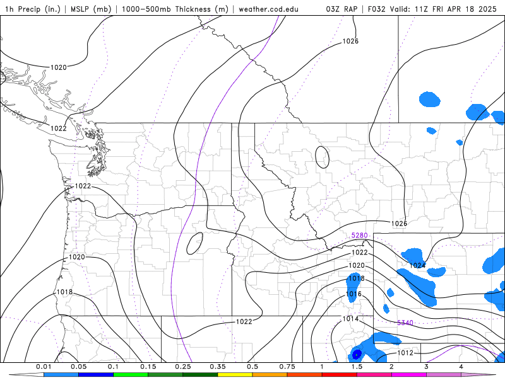
Task: Click the dark blue 0.05–0.1 legend swatch
Action: pyautogui.click(x=96, y=375)
